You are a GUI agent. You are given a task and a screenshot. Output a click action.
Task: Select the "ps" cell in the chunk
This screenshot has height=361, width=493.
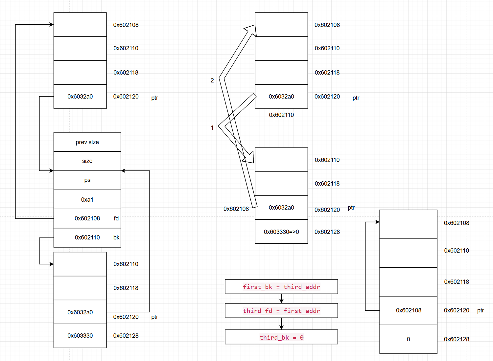coord(87,180)
